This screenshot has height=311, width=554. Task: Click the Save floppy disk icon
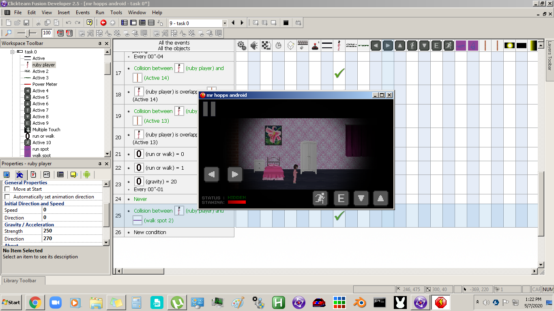pyautogui.click(x=26, y=23)
